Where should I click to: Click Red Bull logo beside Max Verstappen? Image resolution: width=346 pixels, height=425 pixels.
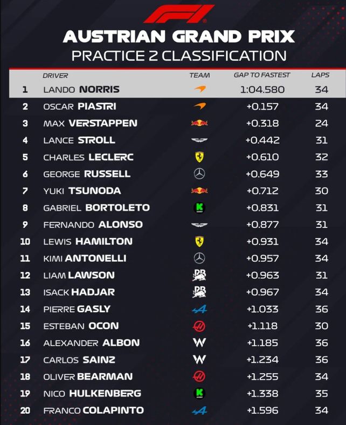coord(199,123)
